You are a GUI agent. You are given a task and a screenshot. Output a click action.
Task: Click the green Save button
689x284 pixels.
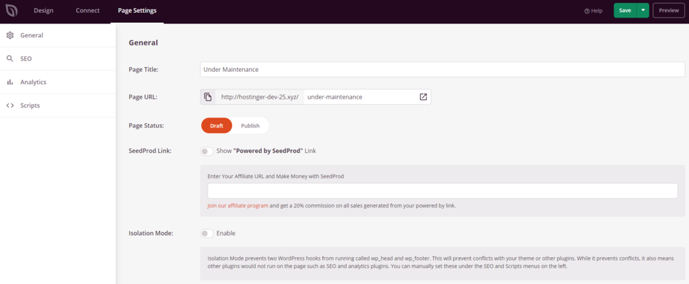click(x=625, y=11)
